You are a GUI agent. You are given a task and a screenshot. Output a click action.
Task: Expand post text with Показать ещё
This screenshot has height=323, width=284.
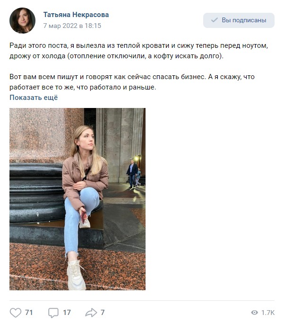pyautogui.click(x=34, y=98)
